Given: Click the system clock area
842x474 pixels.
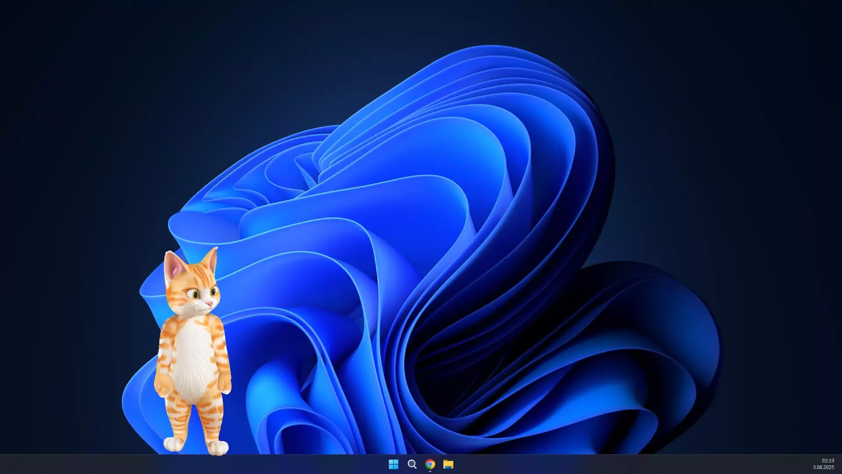Looking at the screenshot, I should (825, 464).
